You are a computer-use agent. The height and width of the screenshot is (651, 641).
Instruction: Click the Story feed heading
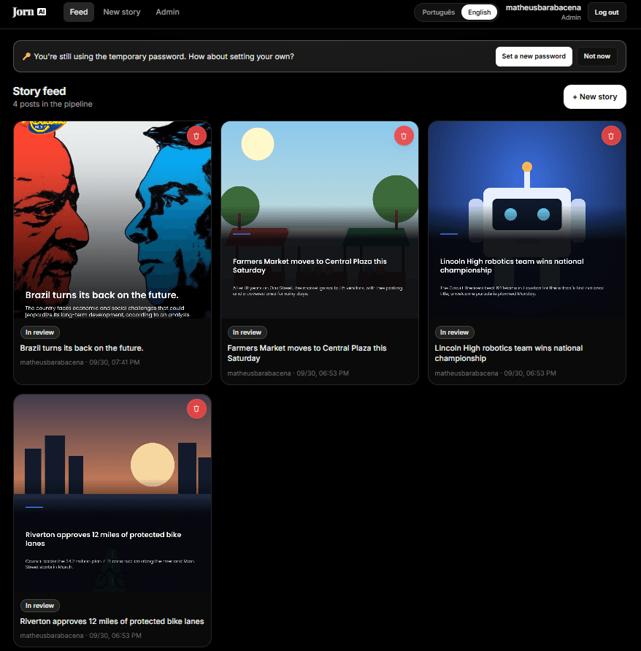(x=39, y=91)
